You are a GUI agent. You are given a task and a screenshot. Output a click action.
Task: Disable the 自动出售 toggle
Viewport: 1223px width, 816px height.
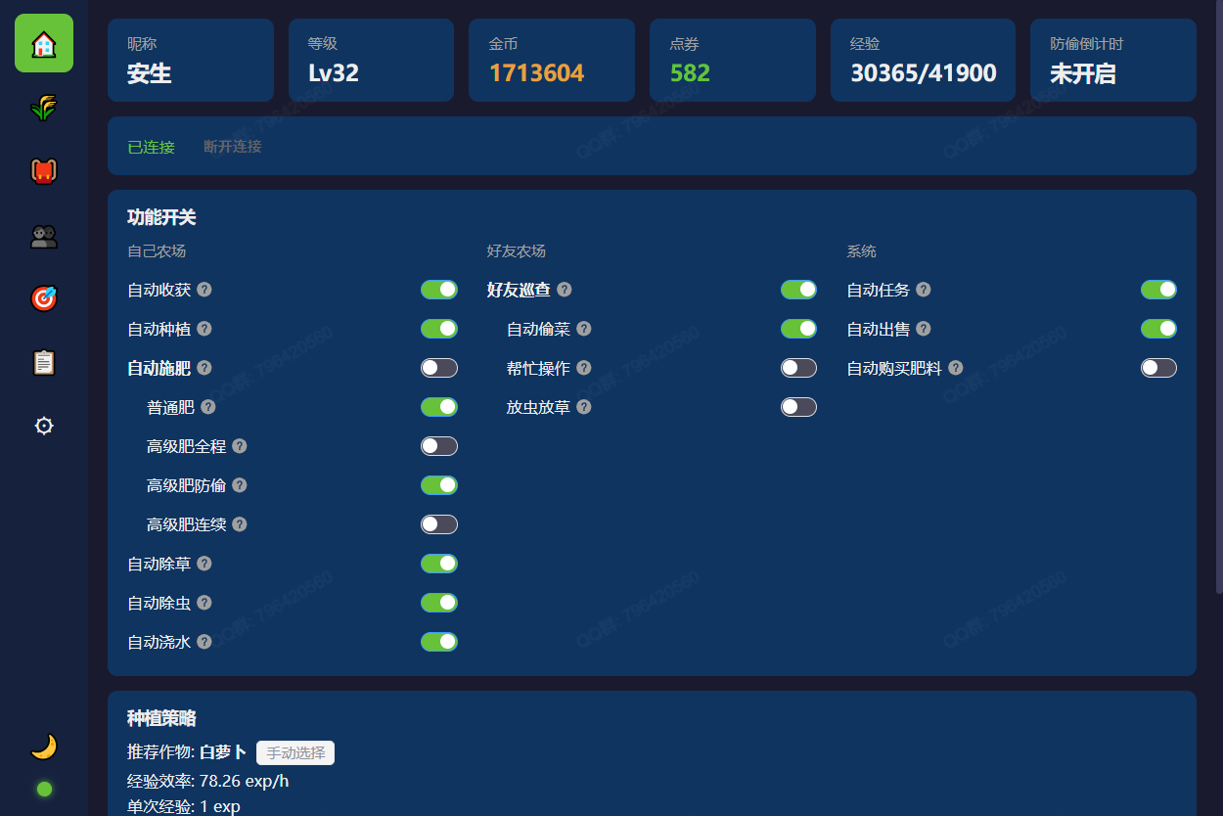pyautogui.click(x=1158, y=329)
